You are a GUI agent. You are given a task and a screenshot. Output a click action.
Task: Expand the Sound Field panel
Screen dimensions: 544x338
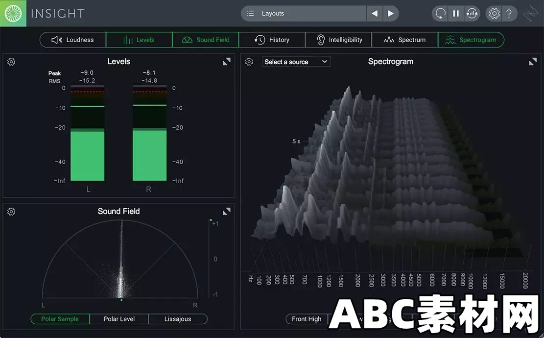[227, 211]
